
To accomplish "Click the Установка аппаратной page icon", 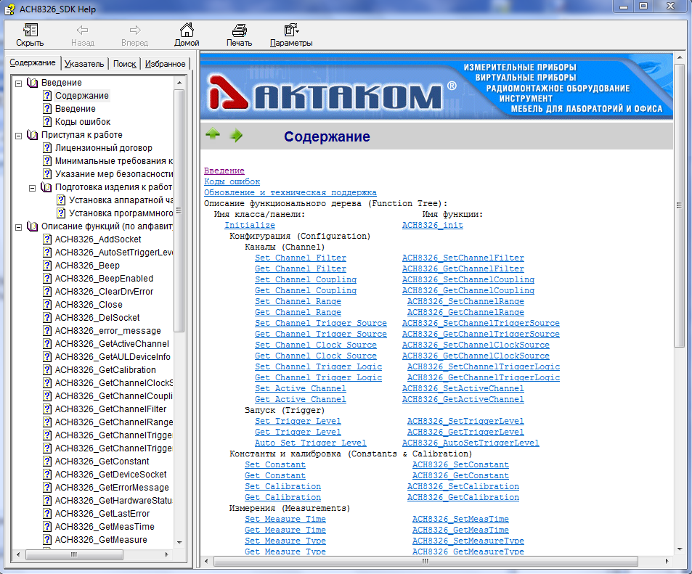I will point(61,200).
